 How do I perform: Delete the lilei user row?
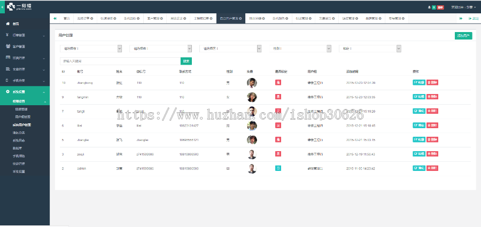(x=432, y=125)
